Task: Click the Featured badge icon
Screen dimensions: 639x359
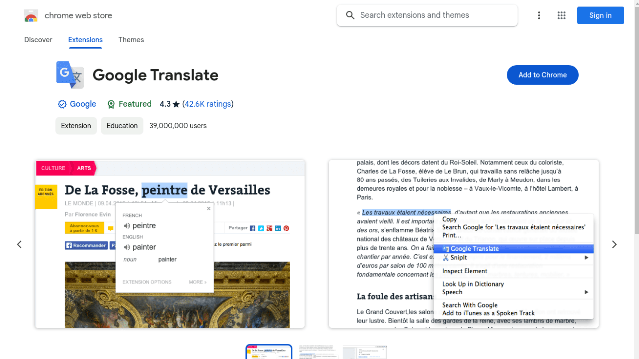Action: pyautogui.click(x=111, y=104)
